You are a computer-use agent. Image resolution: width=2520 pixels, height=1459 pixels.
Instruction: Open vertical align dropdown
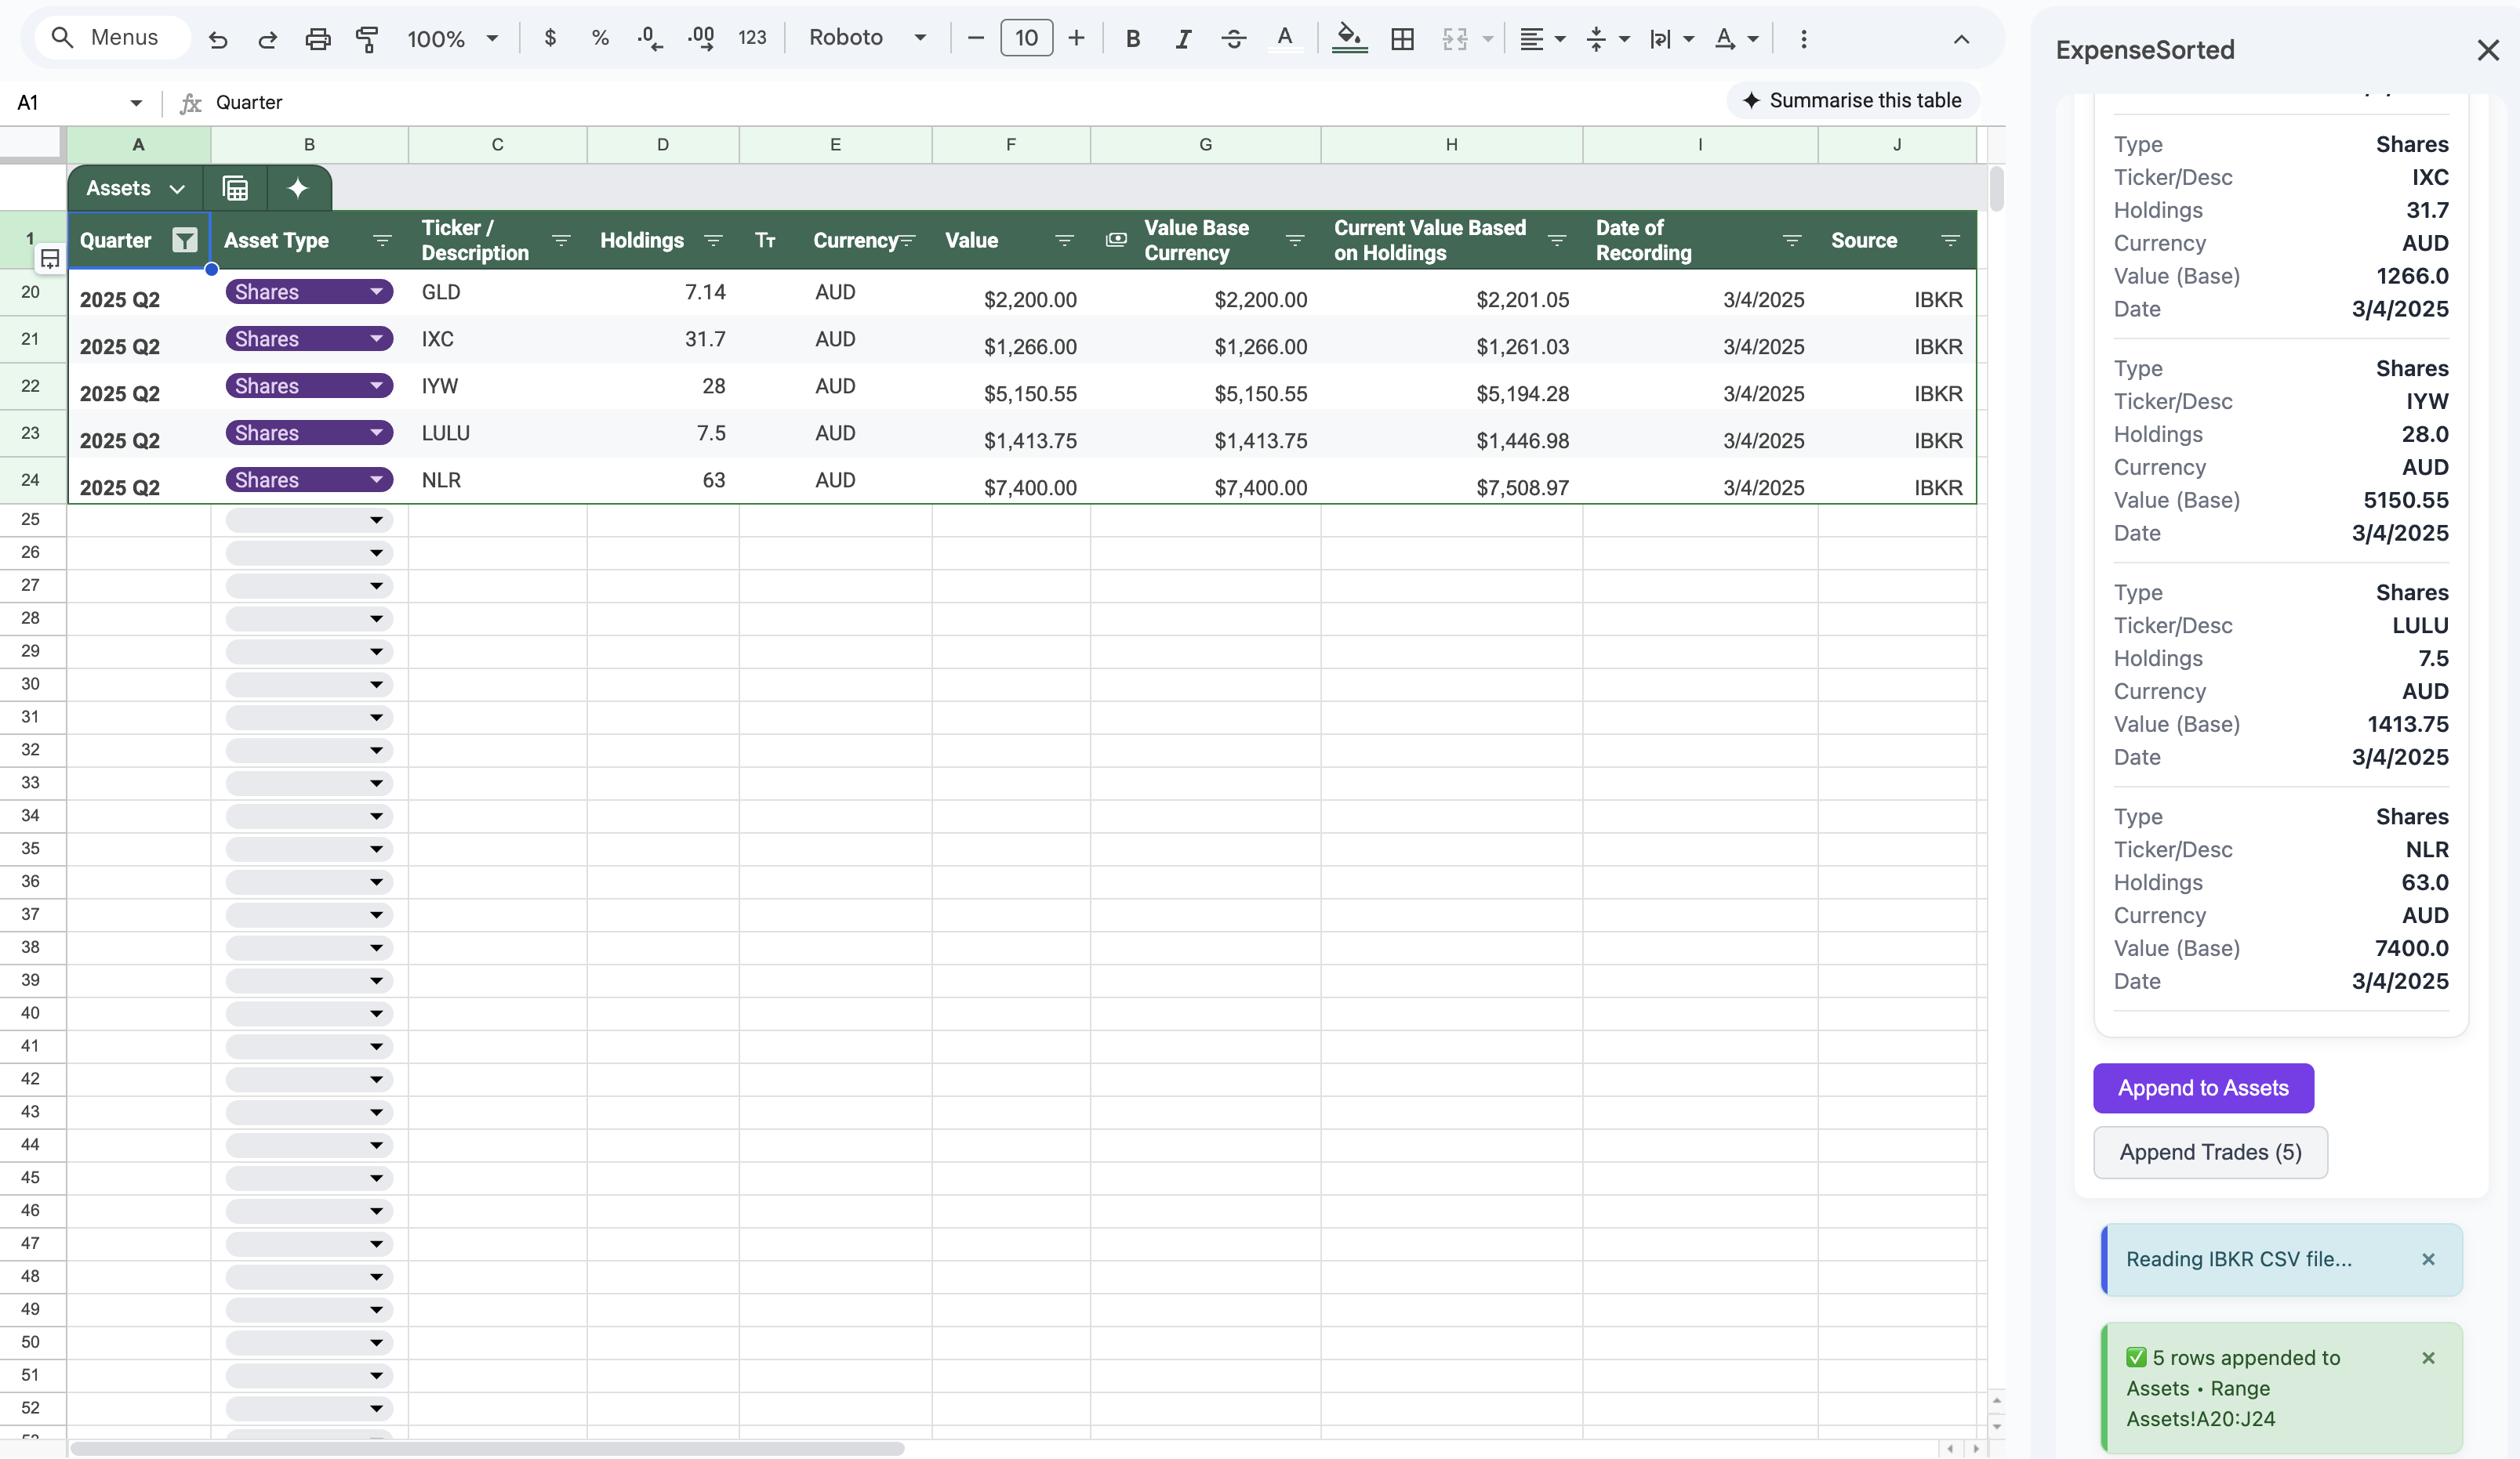(x=1608, y=39)
